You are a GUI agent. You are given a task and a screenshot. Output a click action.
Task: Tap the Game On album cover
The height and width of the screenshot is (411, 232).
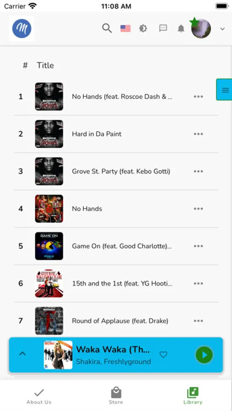click(49, 246)
